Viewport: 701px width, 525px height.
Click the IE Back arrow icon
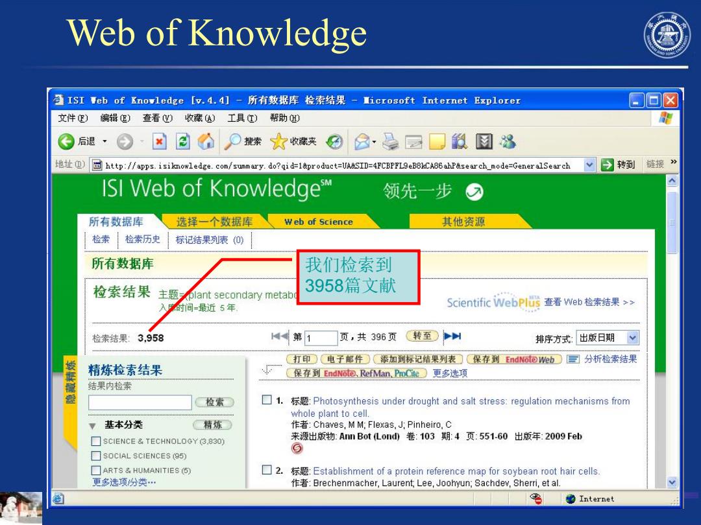[x=66, y=141]
